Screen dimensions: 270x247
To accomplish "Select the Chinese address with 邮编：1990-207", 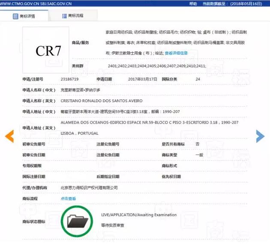I will click(120, 112).
